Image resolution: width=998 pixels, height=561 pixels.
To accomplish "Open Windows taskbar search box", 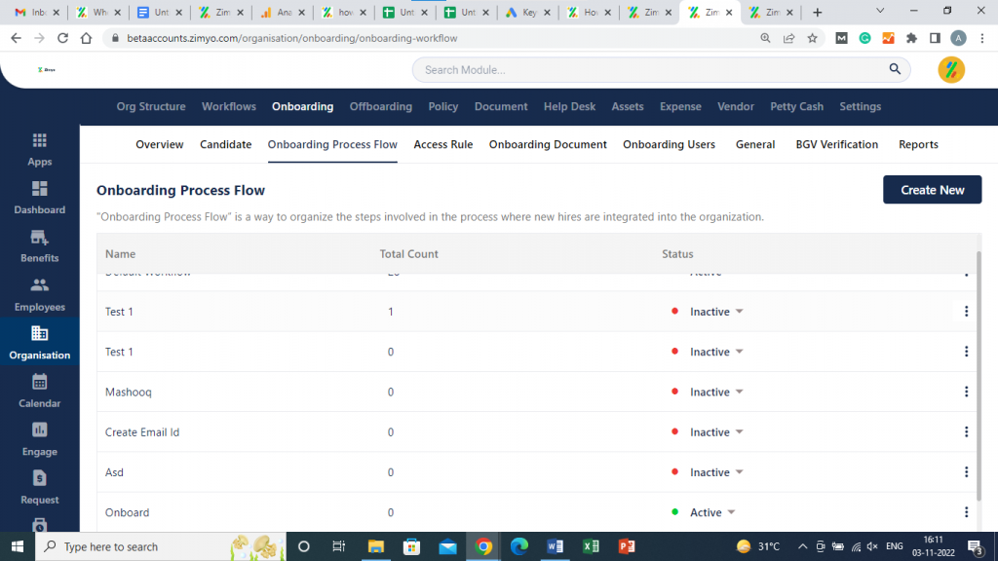I will [161, 546].
